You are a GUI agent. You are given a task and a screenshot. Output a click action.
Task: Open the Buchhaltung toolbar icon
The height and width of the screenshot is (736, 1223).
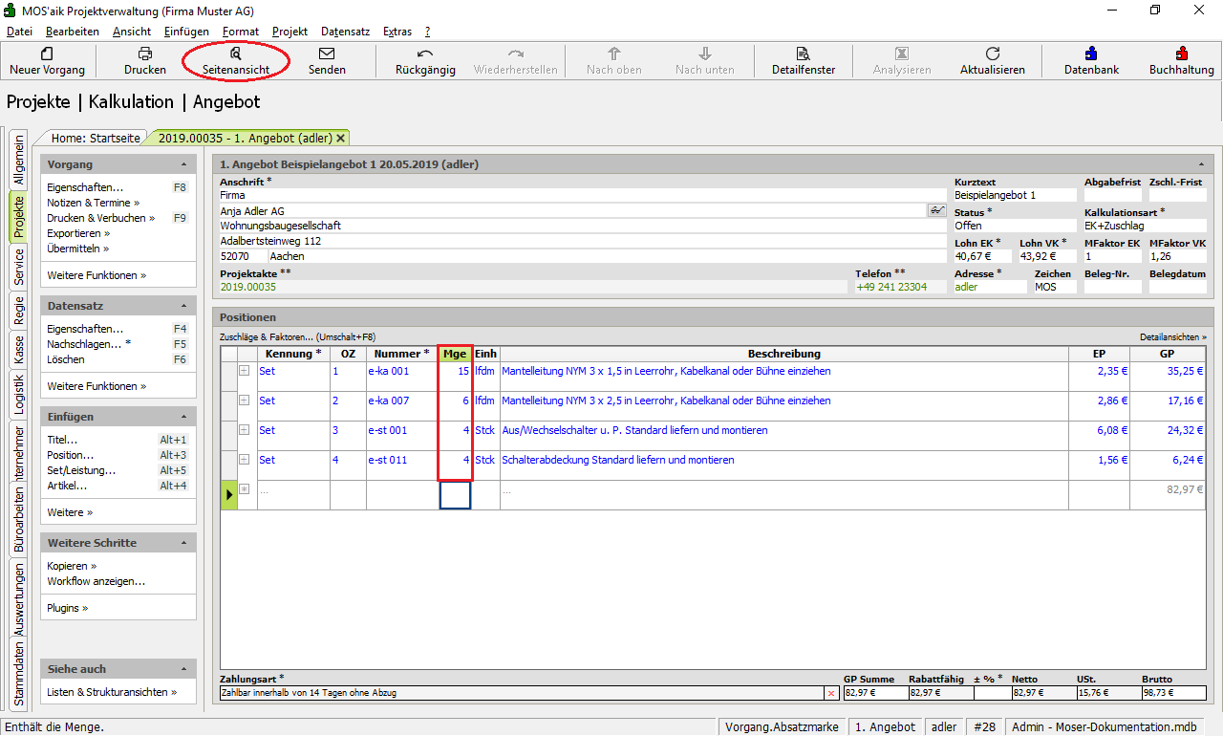(1181, 54)
